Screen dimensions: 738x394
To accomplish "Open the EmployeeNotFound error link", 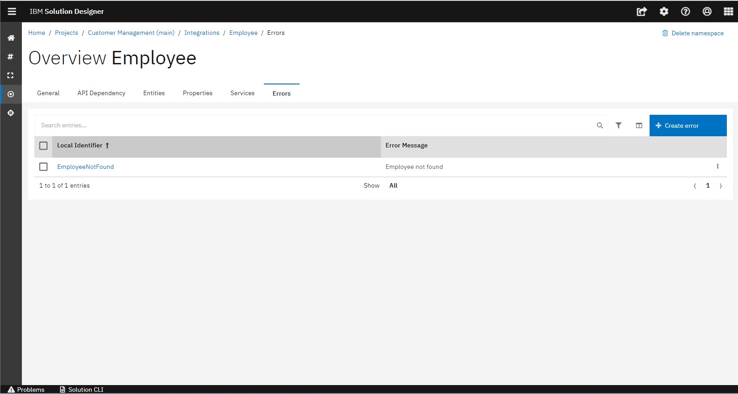I will point(85,167).
